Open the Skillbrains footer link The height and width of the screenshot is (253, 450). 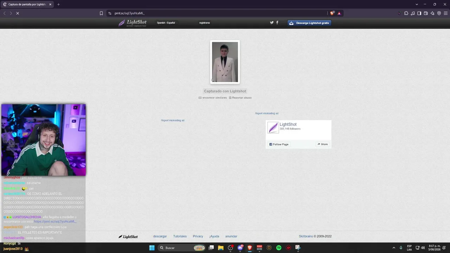pyautogui.click(x=306, y=236)
